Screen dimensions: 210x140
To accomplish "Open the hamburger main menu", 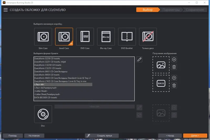I will point(6,10).
